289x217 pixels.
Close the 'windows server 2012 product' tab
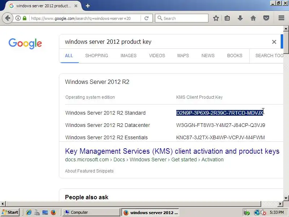(76, 6)
